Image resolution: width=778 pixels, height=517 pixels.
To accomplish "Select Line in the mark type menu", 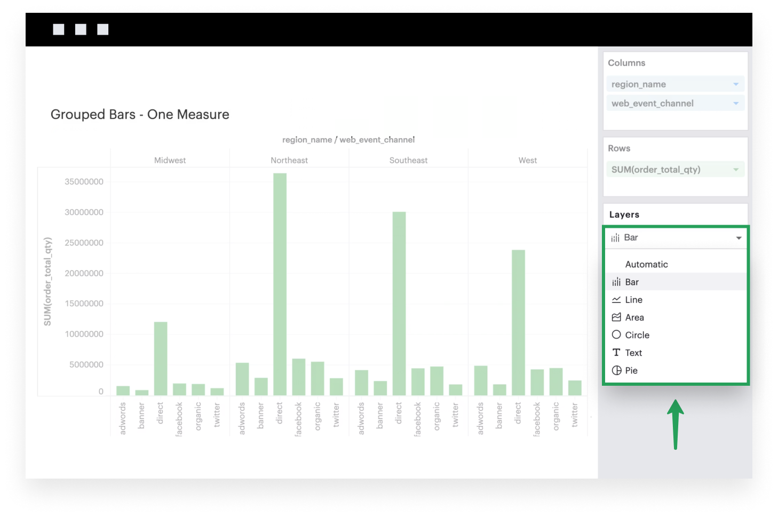I will (x=634, y=300).
